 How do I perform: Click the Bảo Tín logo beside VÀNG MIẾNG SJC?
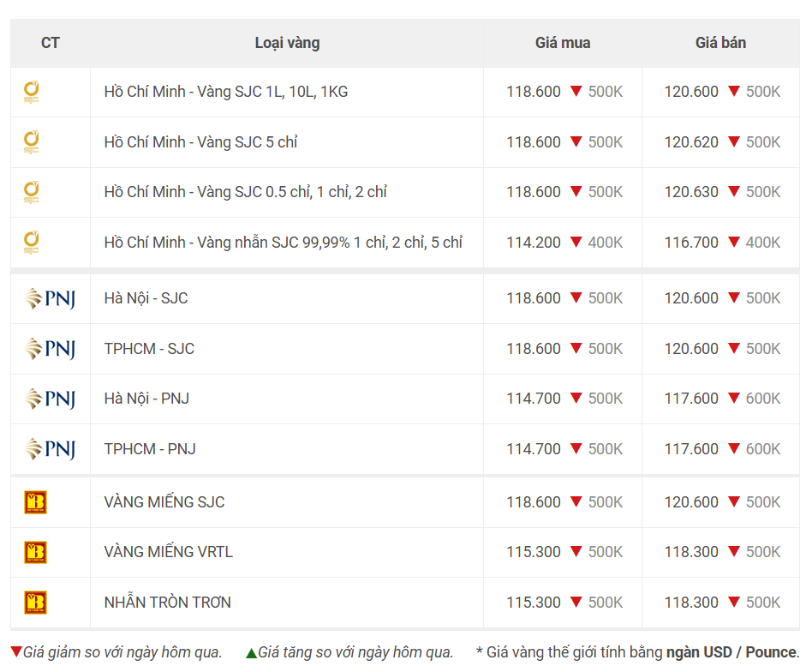point(35,502)
